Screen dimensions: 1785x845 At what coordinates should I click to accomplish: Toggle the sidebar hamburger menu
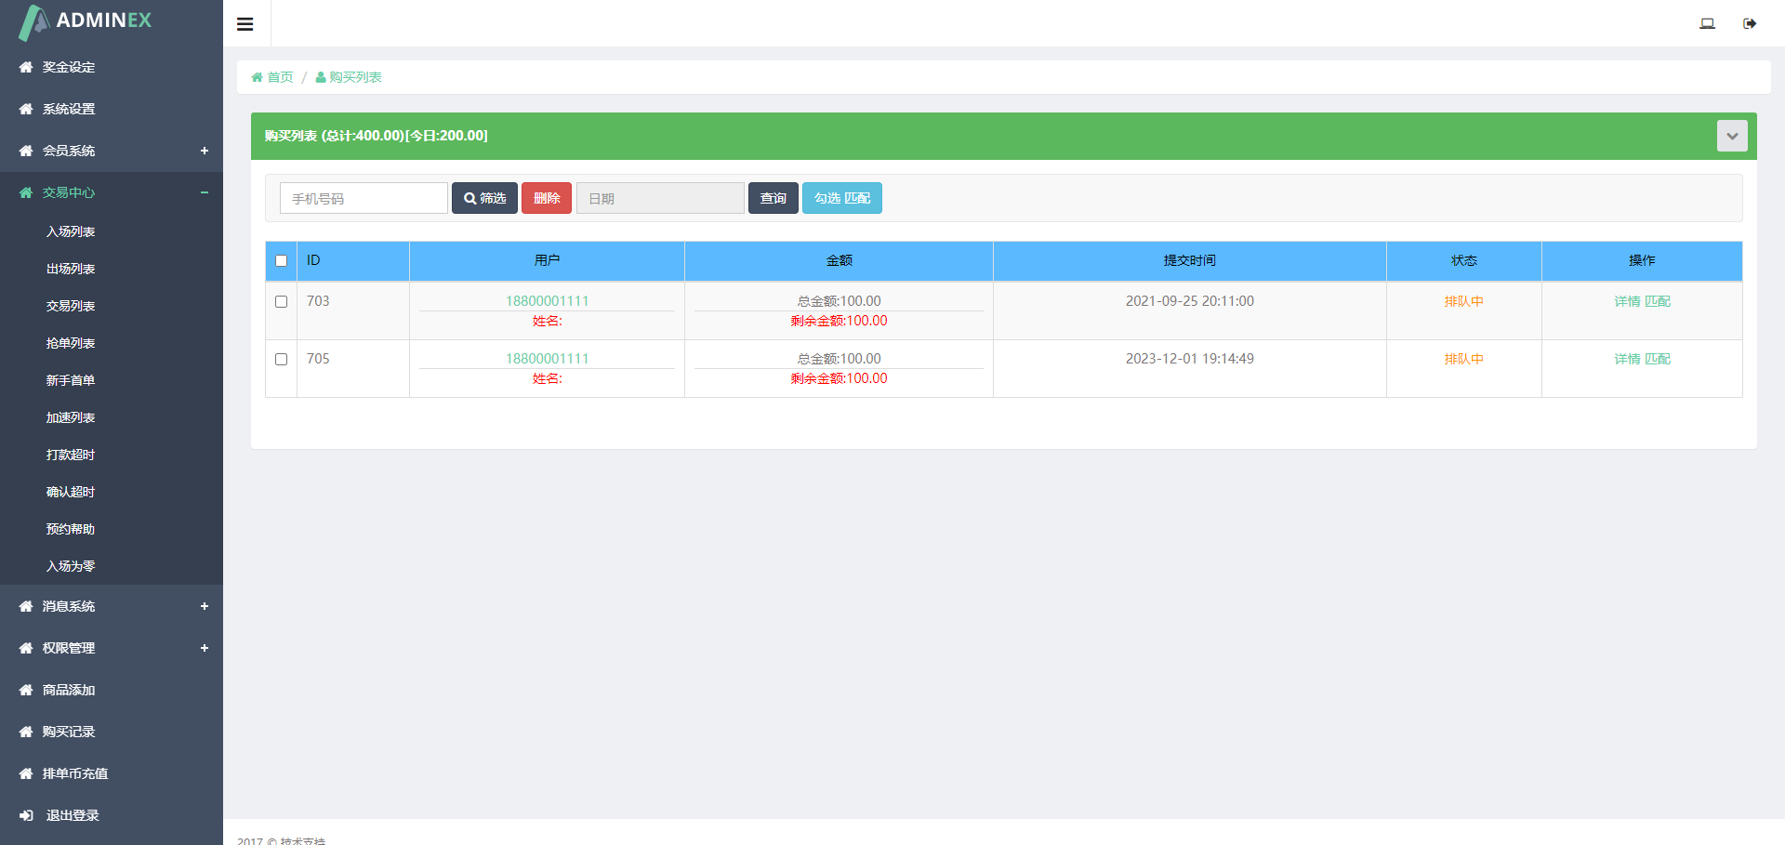(245, 24)
